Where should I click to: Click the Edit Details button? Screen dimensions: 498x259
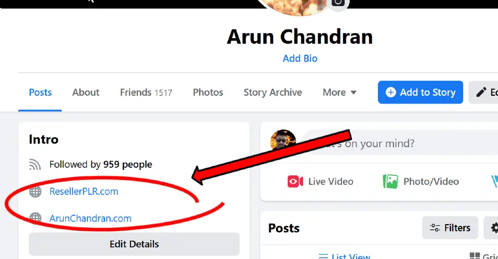click(x=134, y=244)
